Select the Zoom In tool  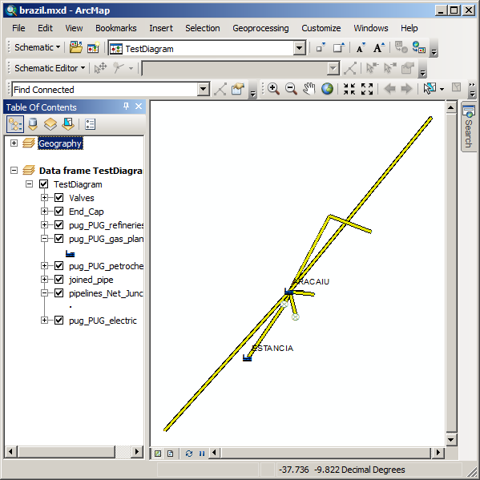[273, 89]
